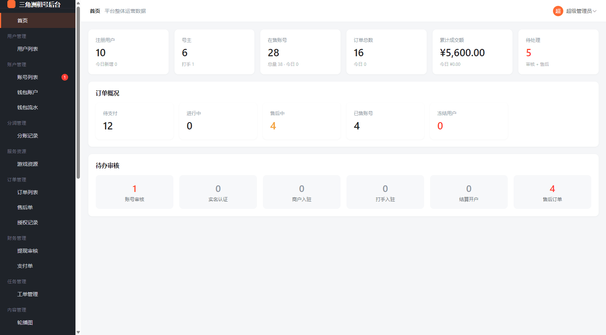Open 授权记录 in the sidebar

tap(38, 222)
